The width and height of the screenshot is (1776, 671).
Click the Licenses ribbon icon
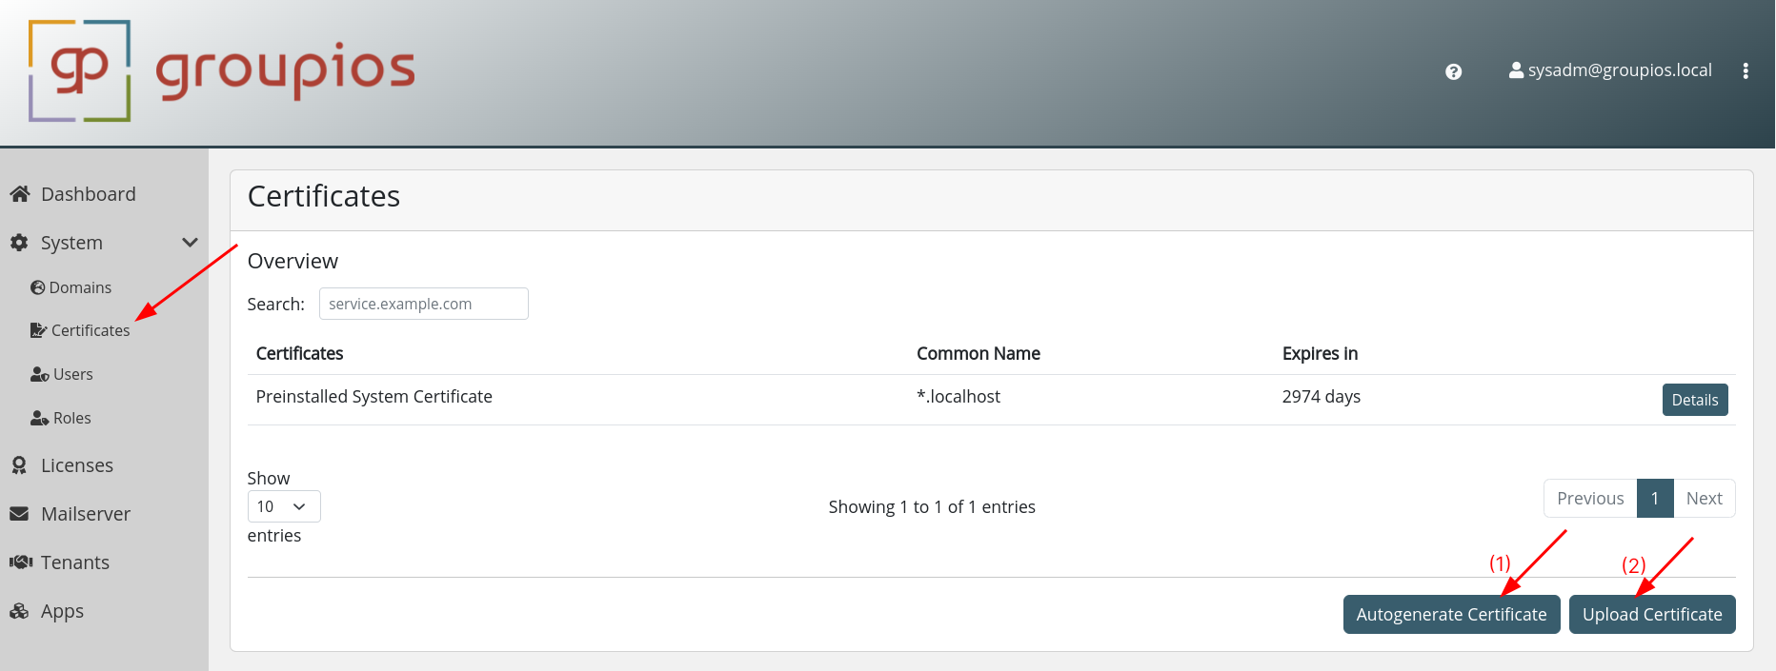pyautogui.click(x=19, y=465)
